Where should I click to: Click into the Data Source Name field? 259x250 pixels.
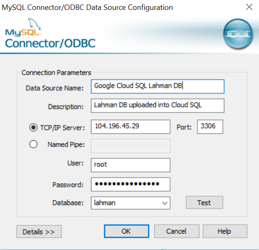pyautogui.click(x=157, y=86)
